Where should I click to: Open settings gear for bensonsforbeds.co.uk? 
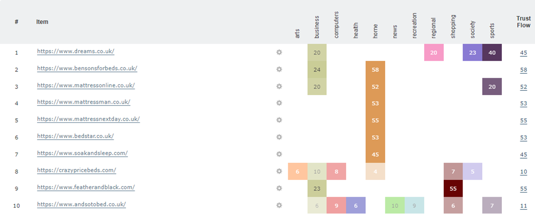[x=279, y=69]
